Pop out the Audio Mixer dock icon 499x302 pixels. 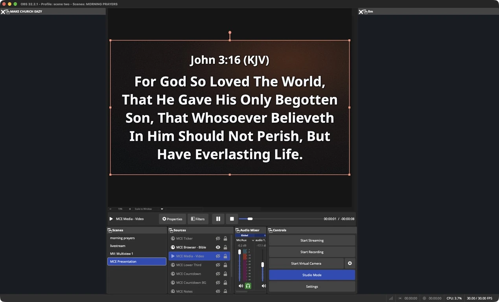(238, 230)
